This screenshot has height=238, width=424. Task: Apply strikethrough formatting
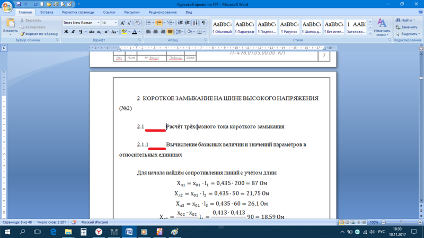point(92,32)
